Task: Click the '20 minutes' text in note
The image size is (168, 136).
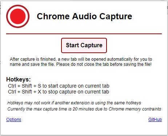Action: point(83,109)
